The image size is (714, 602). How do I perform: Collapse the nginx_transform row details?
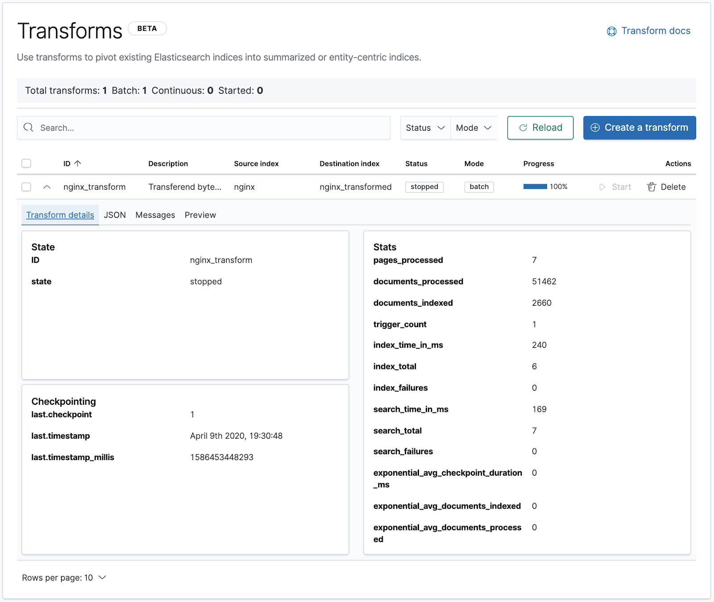(x=47, y=187)
